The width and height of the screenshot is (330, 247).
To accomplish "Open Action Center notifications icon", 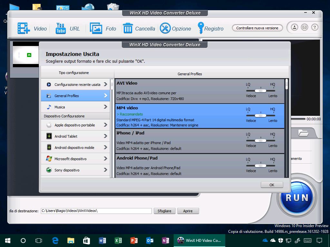I will tap(319, 241).
